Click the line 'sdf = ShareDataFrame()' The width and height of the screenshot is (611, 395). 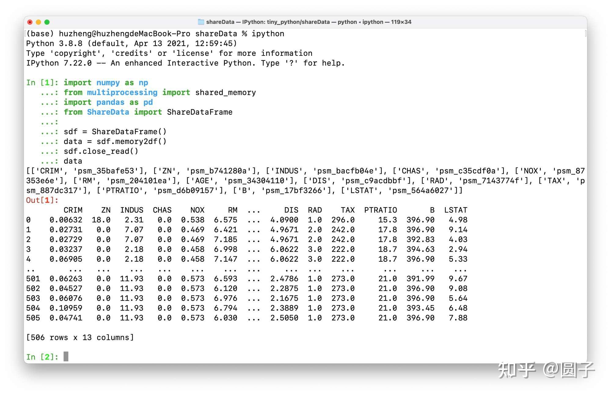click(x=115, y=132)
